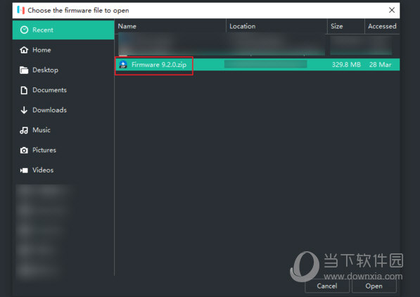420x297 pixels.
Task: Click the app logo in title bar
Action: point(21,10)
